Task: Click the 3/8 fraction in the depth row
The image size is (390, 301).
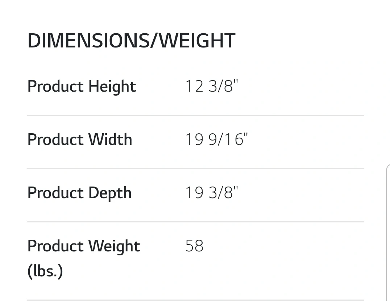Action: tap(220, 193)
